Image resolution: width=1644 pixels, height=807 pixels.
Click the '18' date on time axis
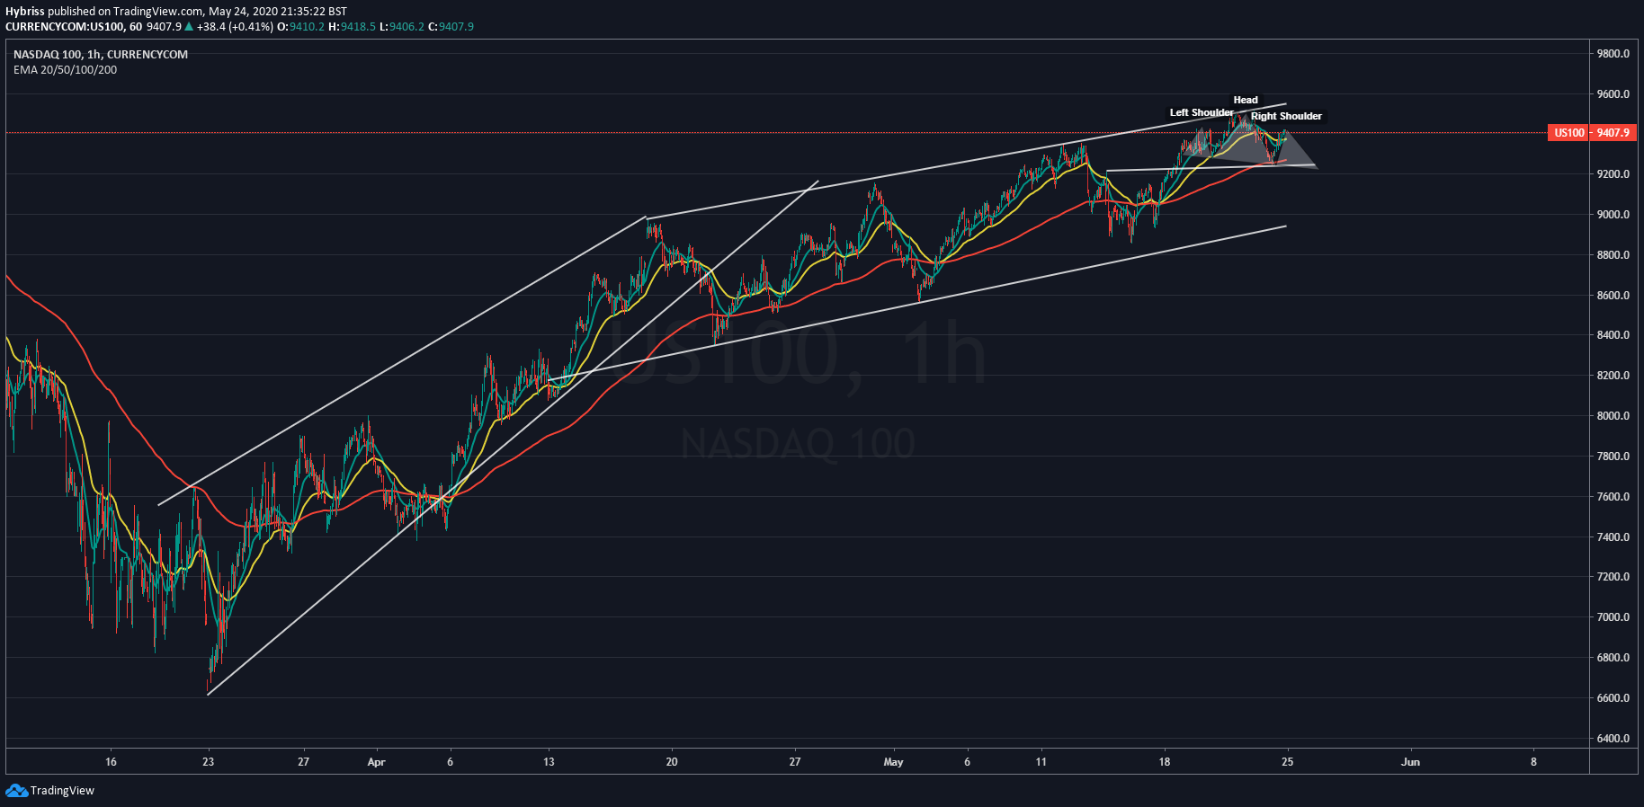click(1165, 762)
